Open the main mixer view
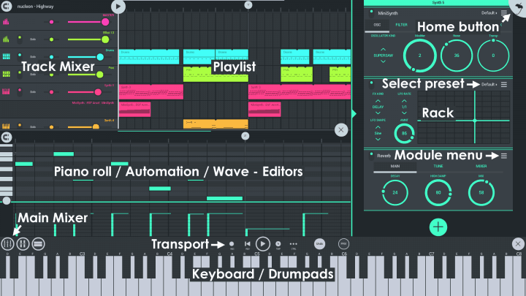526x296 pixels. 8,244
